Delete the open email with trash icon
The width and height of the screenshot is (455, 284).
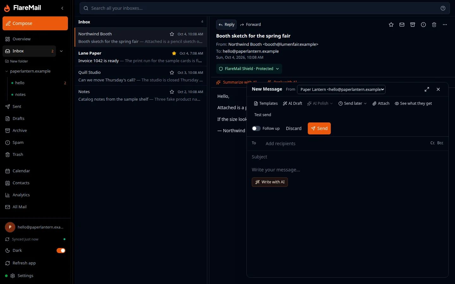click(x=434, y=25)
